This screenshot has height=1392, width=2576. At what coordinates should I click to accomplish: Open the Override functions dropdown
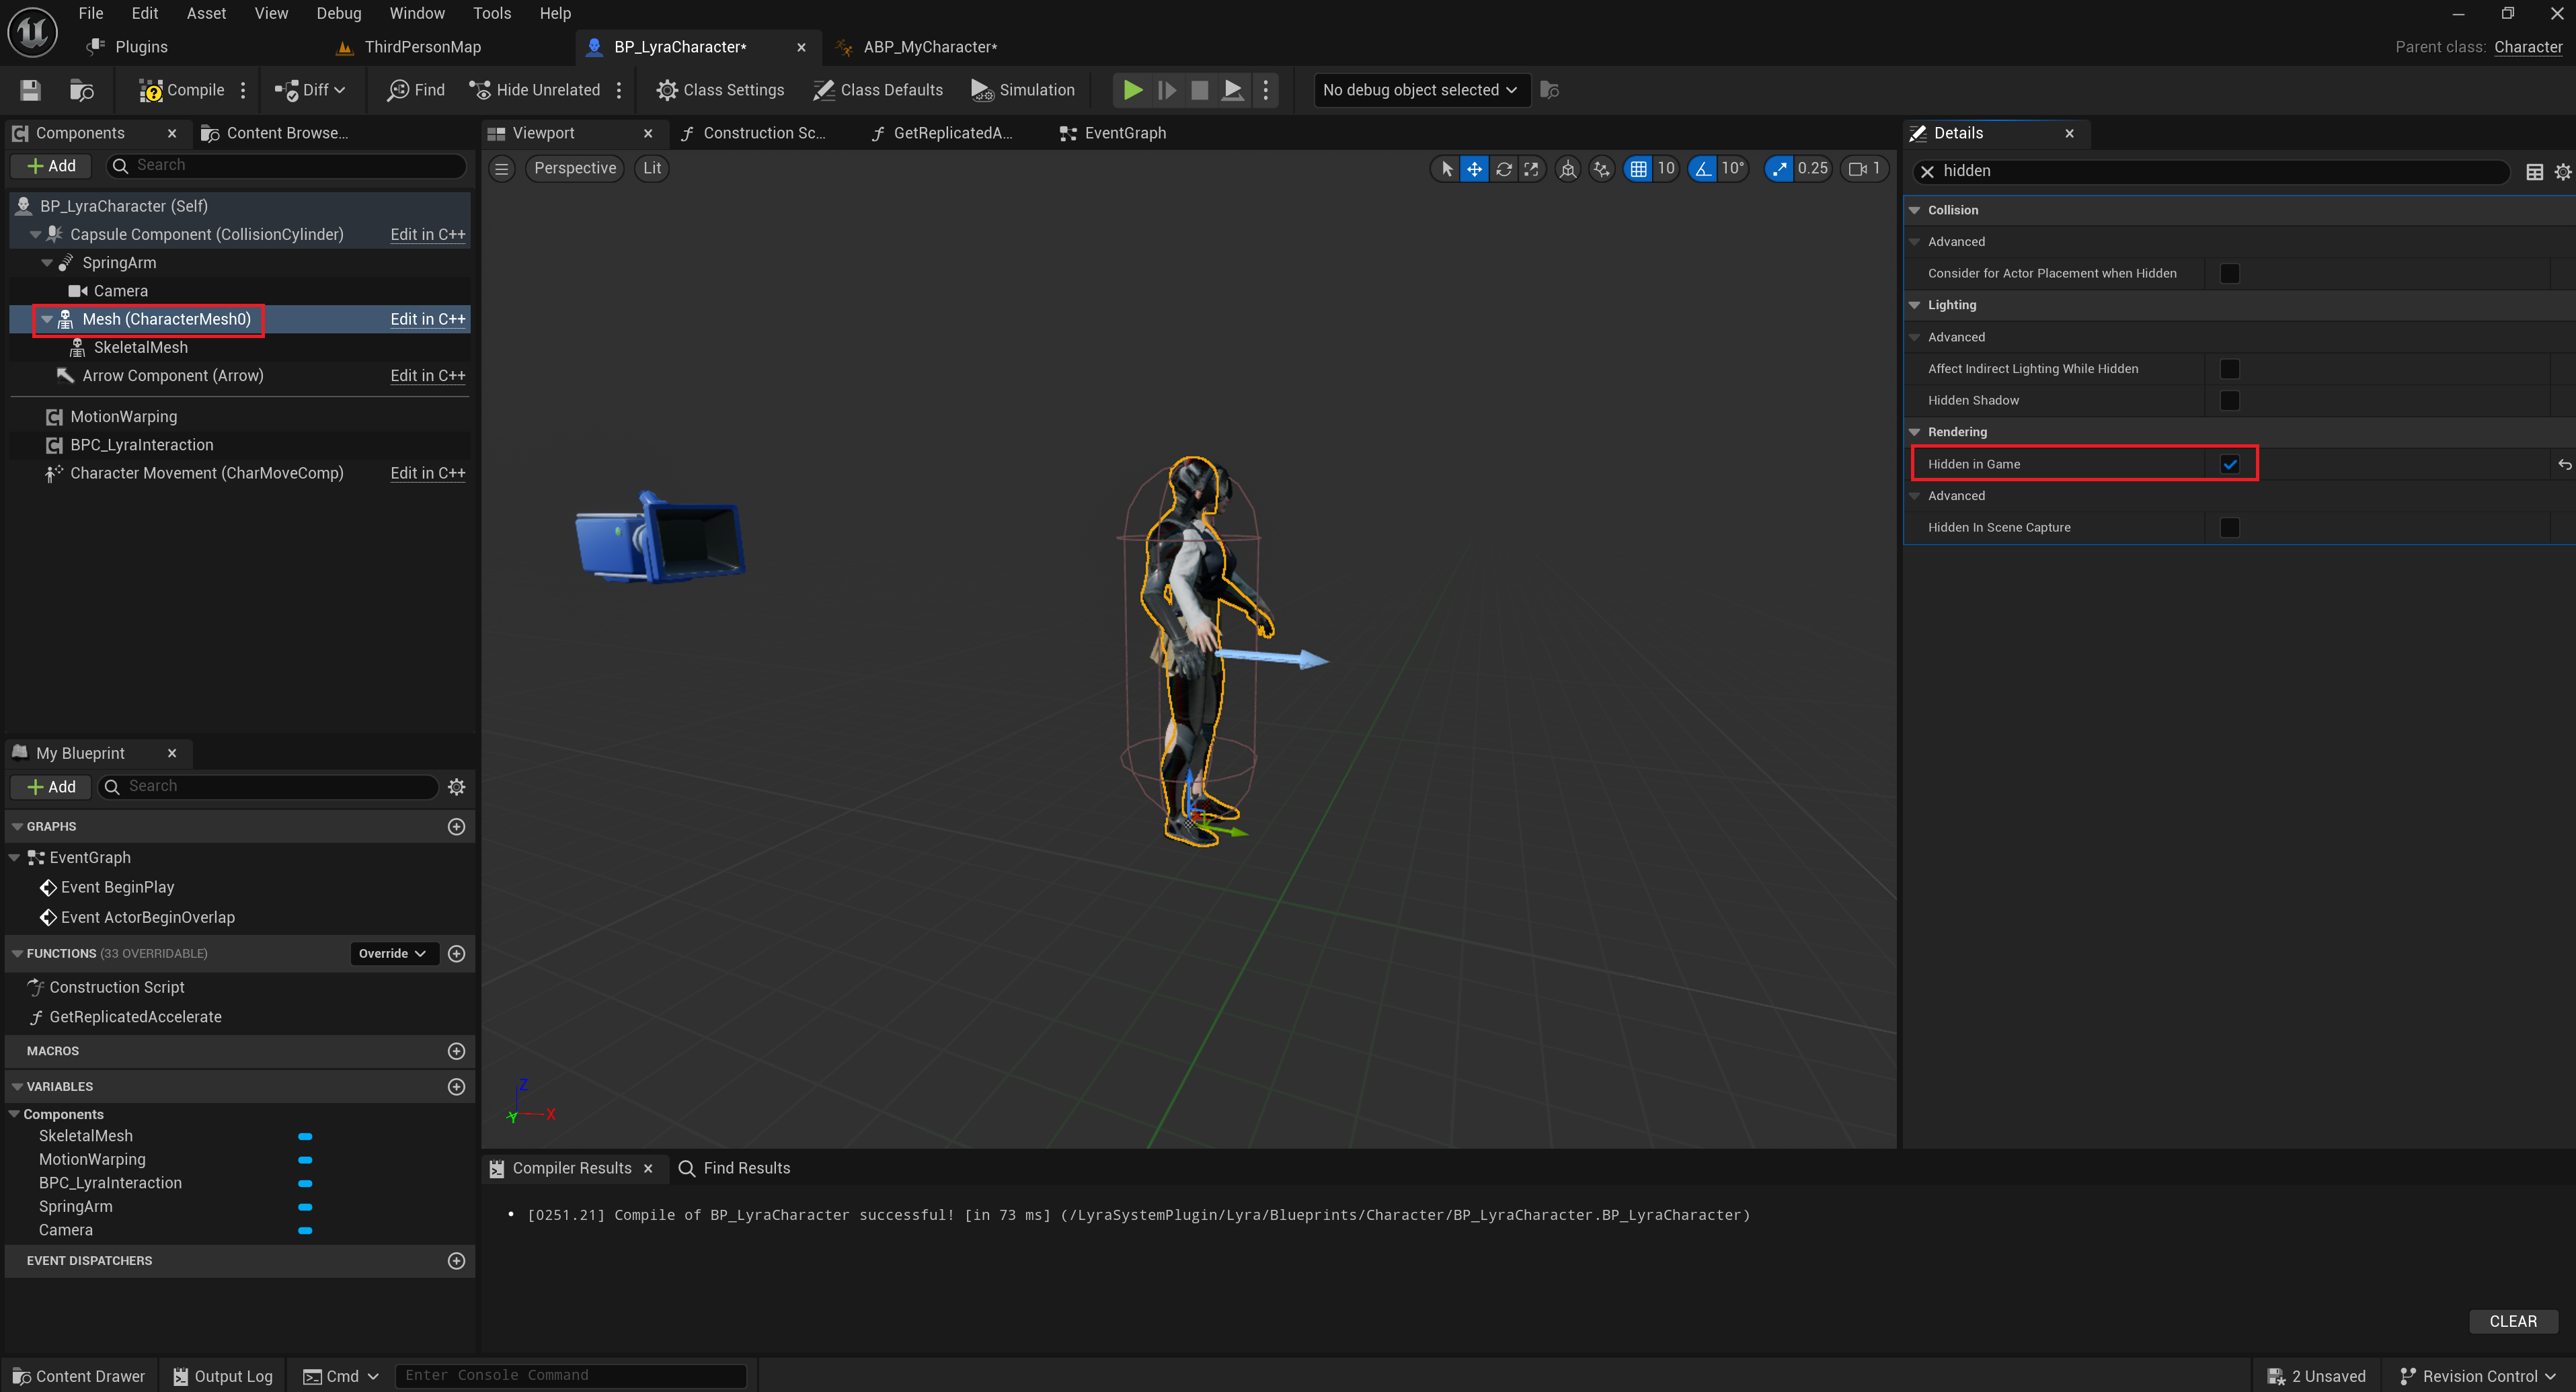click(392, 953)
